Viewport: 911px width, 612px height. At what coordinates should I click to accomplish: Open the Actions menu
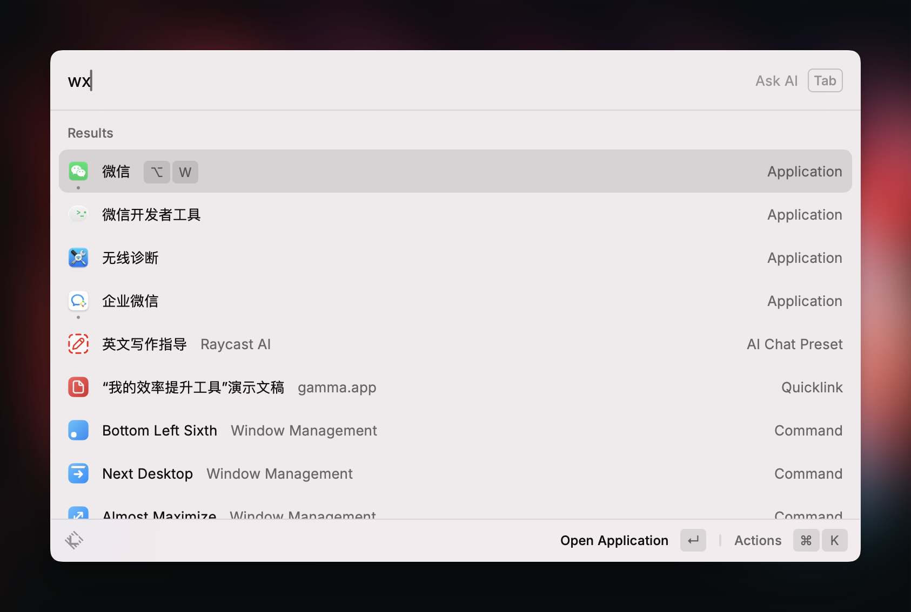coord(757,540)
